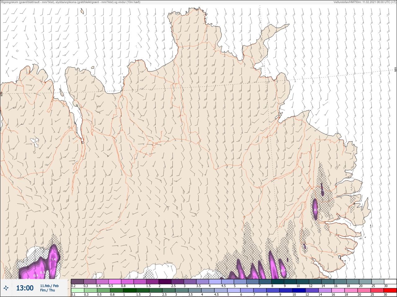This screenshot has width=397, height=297.
Task: Click the N66 latitude label on the right edge
Action: 395,70
